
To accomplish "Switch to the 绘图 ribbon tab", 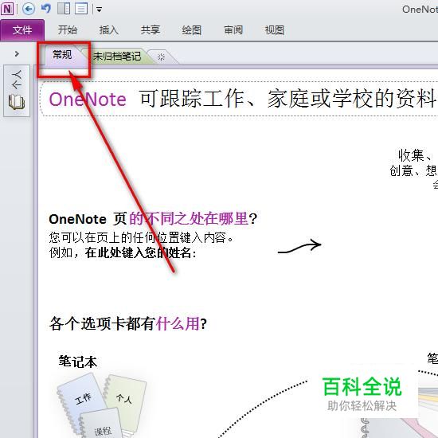I will pos(192,30).
